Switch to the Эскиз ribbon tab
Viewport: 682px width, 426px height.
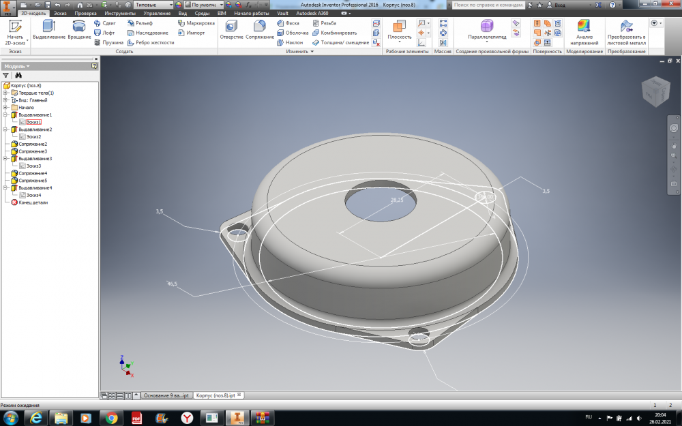click(x=60, y=13)
